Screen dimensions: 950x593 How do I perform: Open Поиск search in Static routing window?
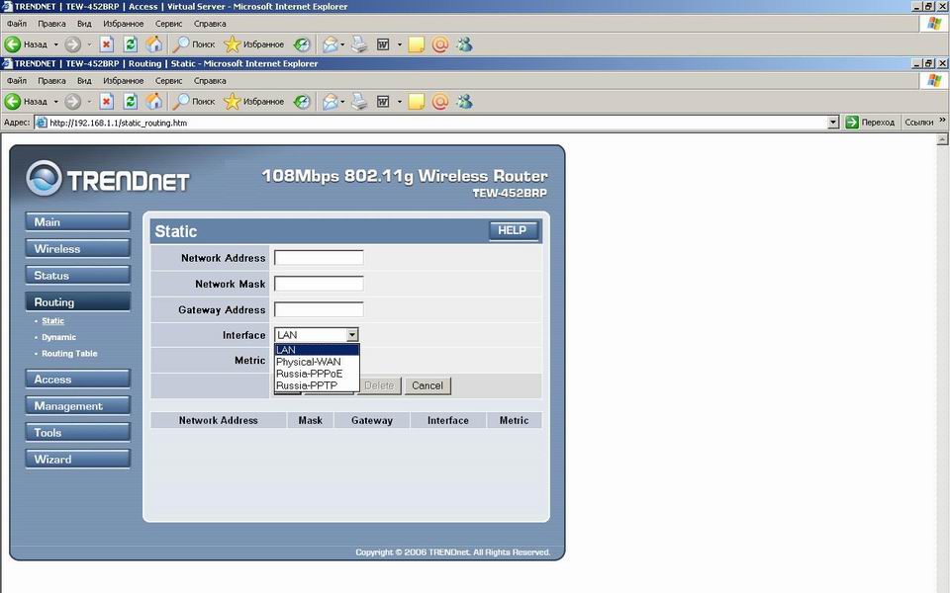194,101
